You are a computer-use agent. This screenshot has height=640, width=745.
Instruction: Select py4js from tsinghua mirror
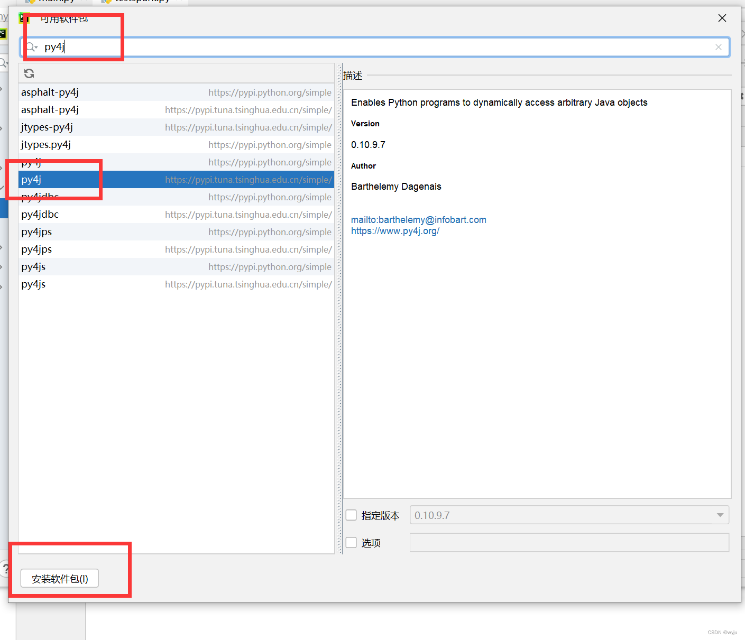point(177,284)
